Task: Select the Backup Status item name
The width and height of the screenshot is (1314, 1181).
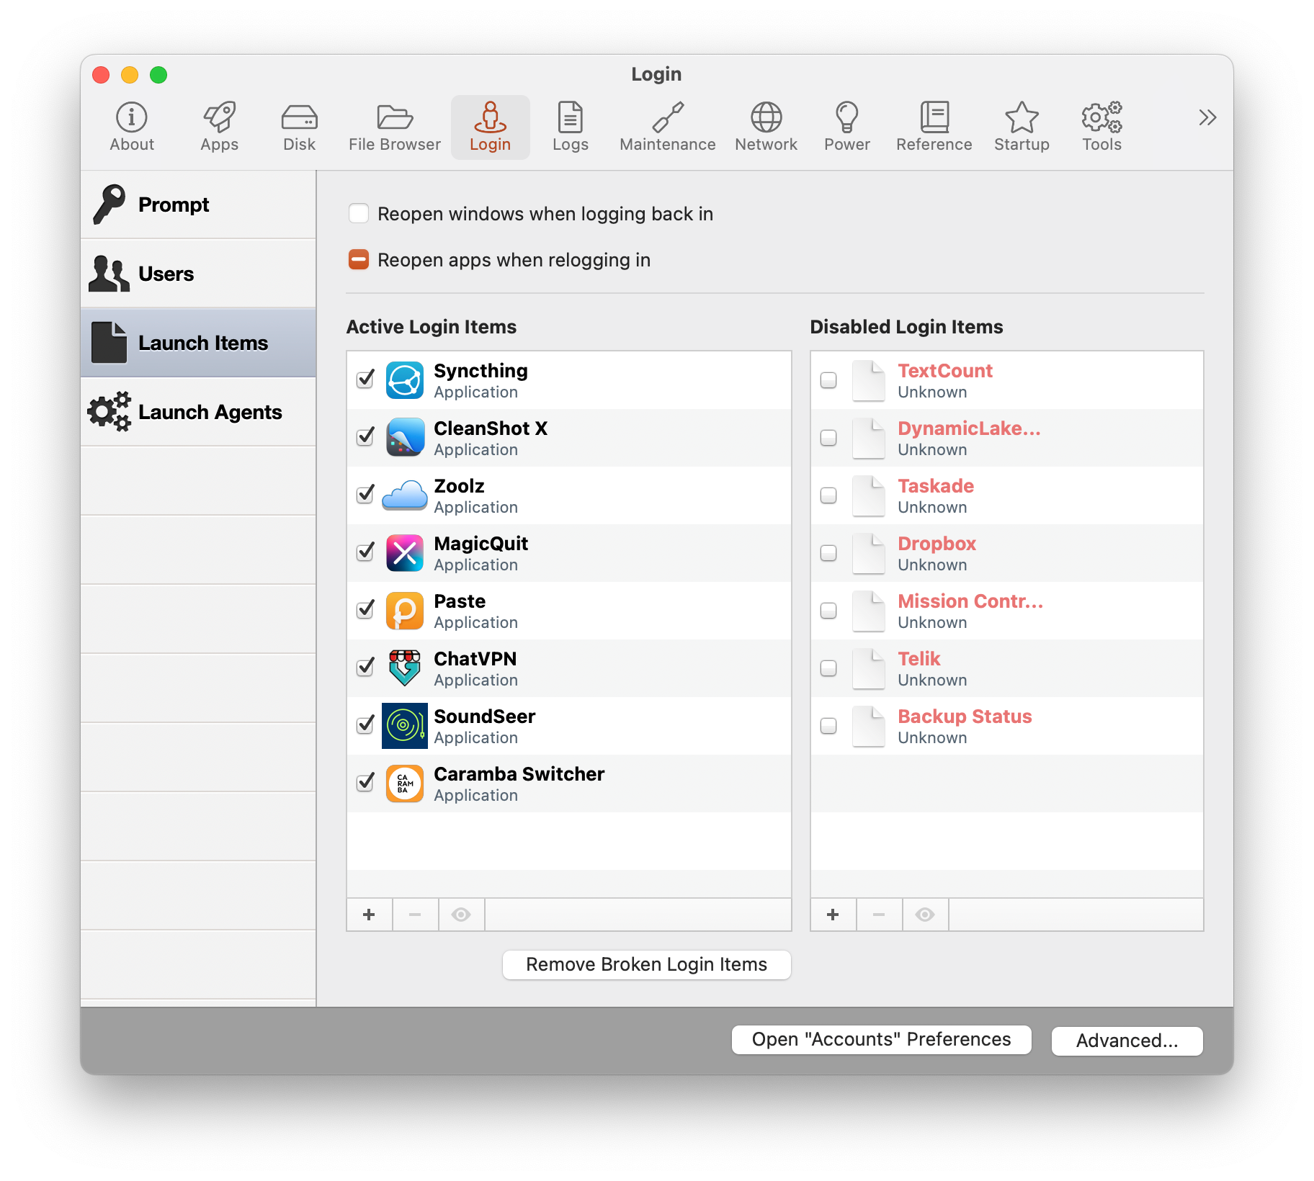Action: click(x=965, y=717)
